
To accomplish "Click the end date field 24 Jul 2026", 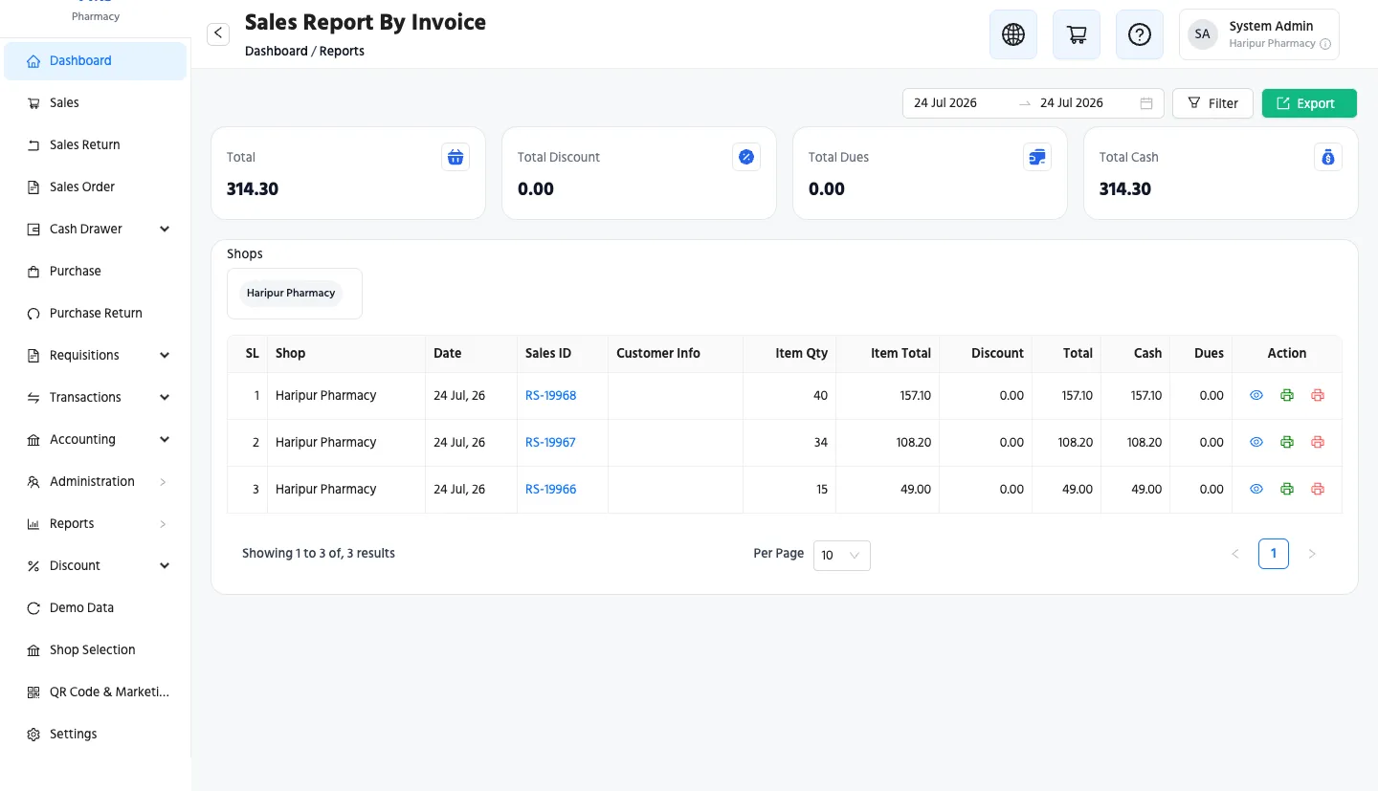I will [1087, 103].
